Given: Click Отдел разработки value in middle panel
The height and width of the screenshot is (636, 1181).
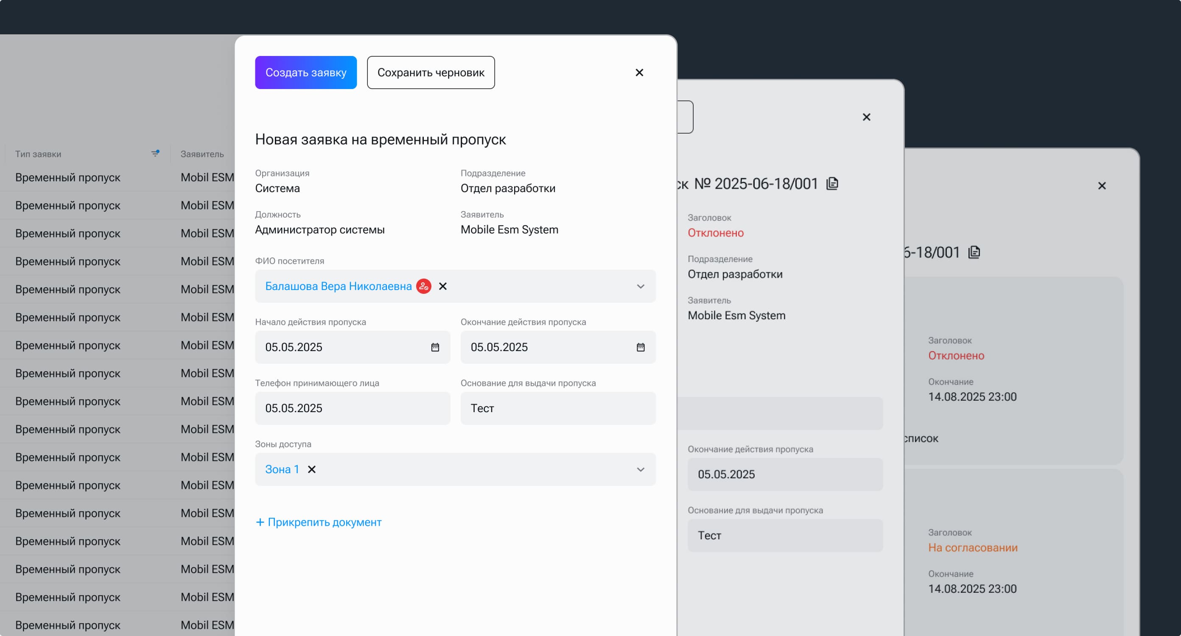Looking at the screenshot, I should (x=735, y=274).
